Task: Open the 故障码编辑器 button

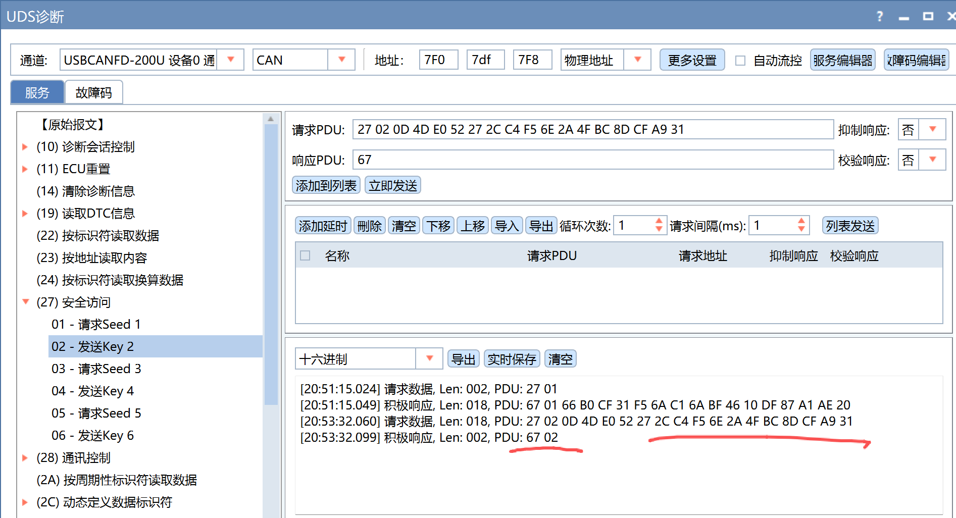Action: coord(916,60)
